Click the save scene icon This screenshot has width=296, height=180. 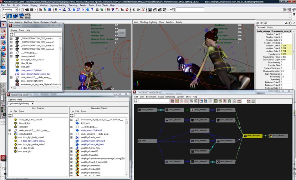pyautogui.click(x=32, y=10)
